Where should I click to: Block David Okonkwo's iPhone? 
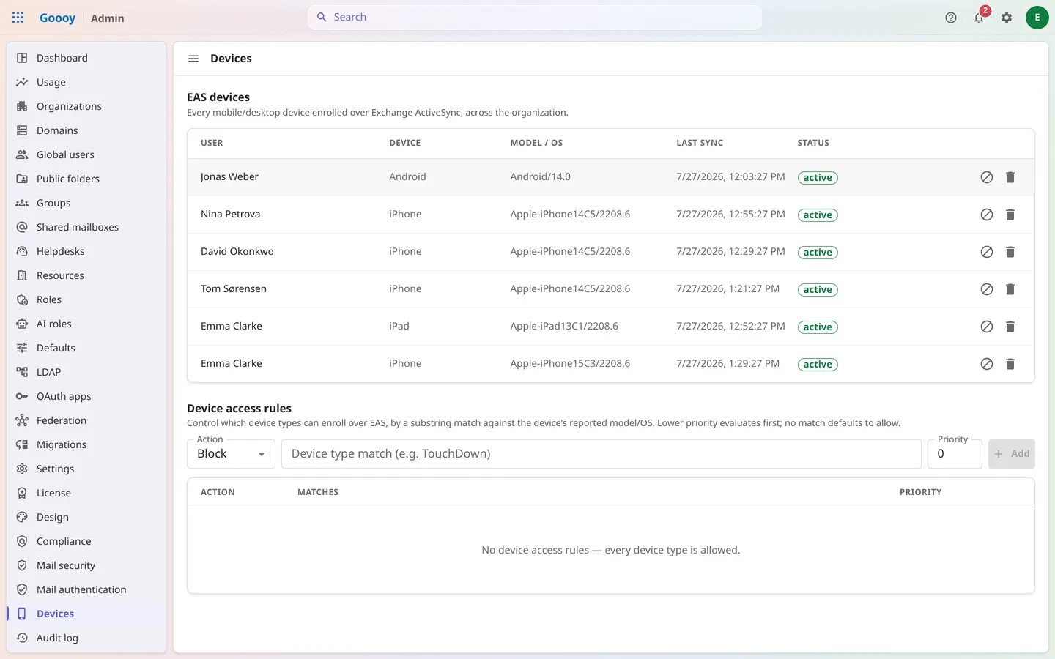click(987, 252)
